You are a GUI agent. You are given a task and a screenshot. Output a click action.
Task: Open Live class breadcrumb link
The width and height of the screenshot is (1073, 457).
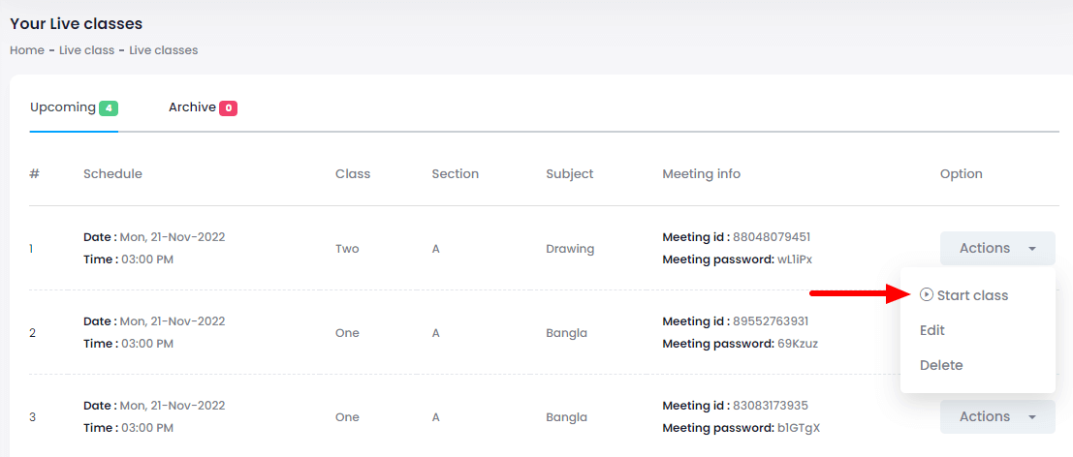coord(87,50)
